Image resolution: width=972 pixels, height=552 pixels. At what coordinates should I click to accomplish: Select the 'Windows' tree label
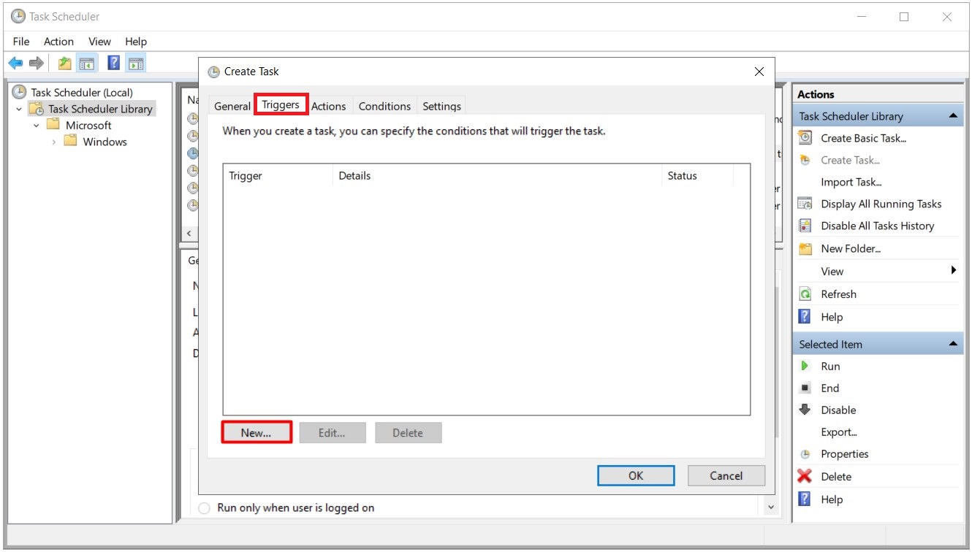(x=105, y=142)
